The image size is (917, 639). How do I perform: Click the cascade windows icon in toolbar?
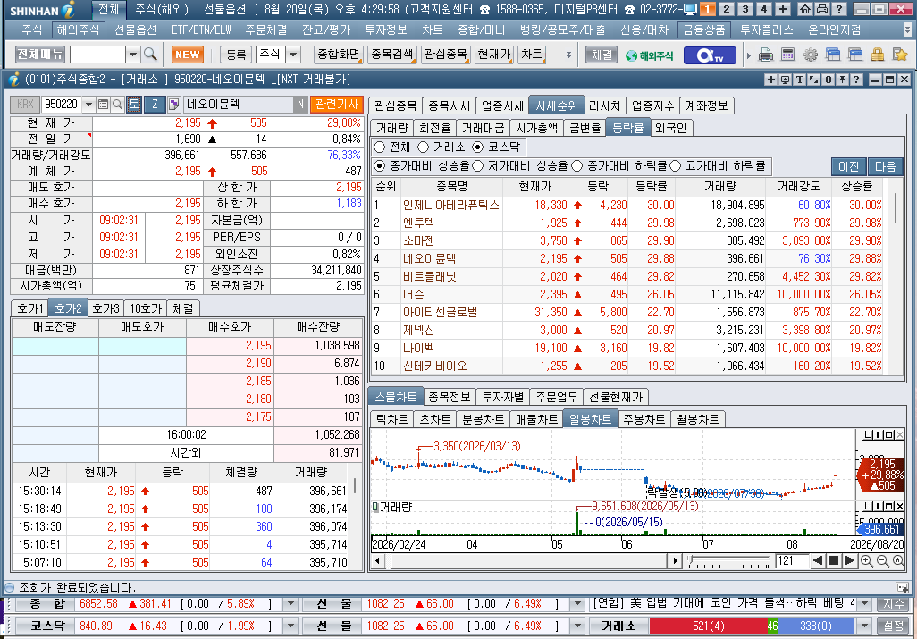click(x=833, y=55)
